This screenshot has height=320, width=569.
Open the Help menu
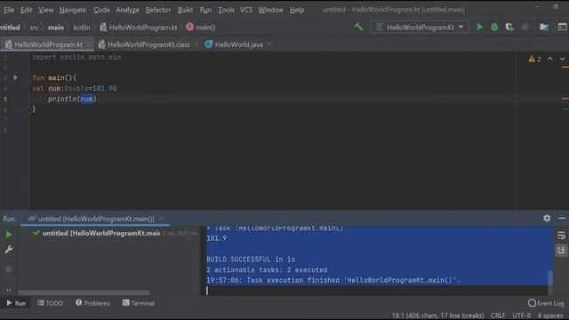[297, 10]
